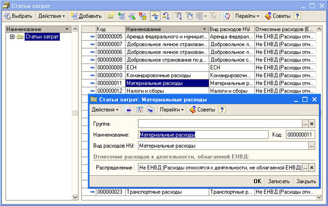Filter by current cell value icon

(x=189, y=16)
